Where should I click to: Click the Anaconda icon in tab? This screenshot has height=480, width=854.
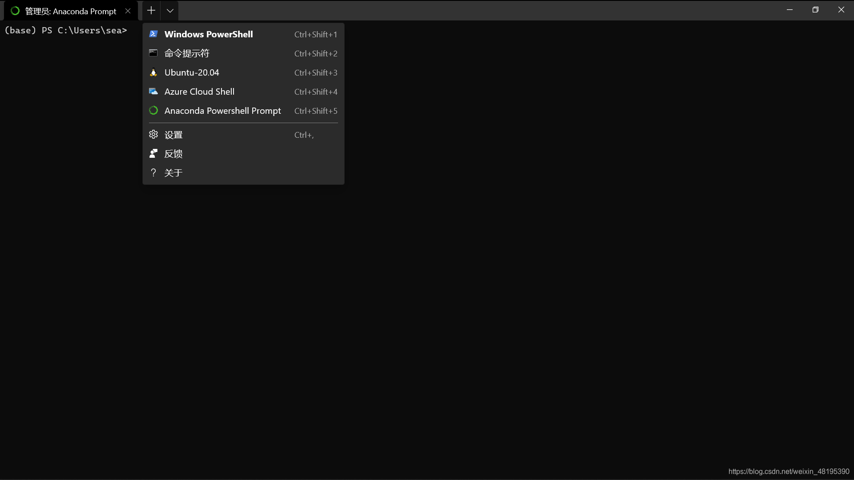(x=15, y=11)
